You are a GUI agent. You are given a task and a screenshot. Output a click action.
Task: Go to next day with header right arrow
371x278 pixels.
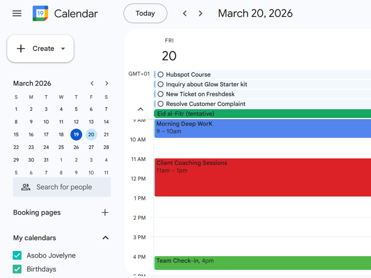coord(200,13)
